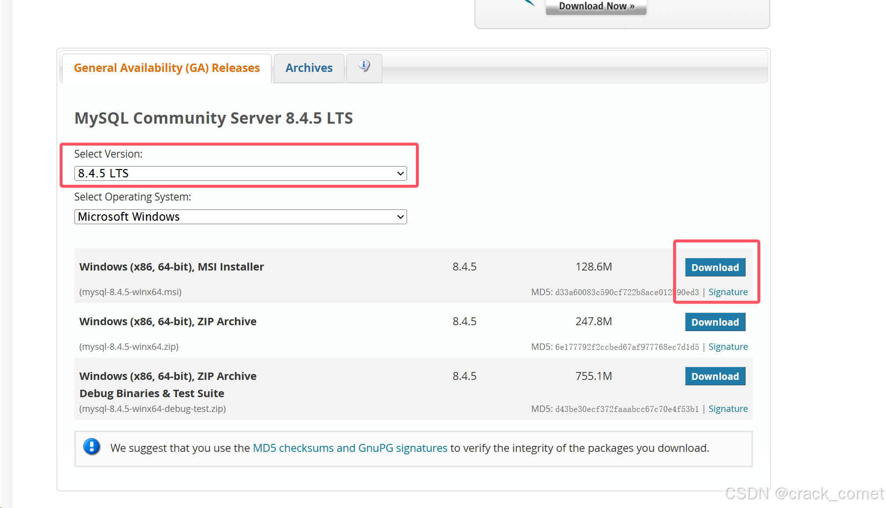The height and width of the screenshot is (508, 886).
Task: Switch to the Archives tab
Action: click(309, 68)
